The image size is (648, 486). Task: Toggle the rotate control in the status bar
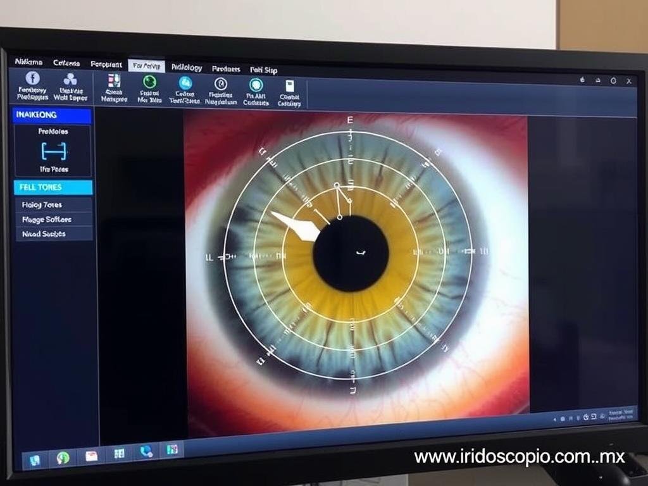(x=586, y=418)
